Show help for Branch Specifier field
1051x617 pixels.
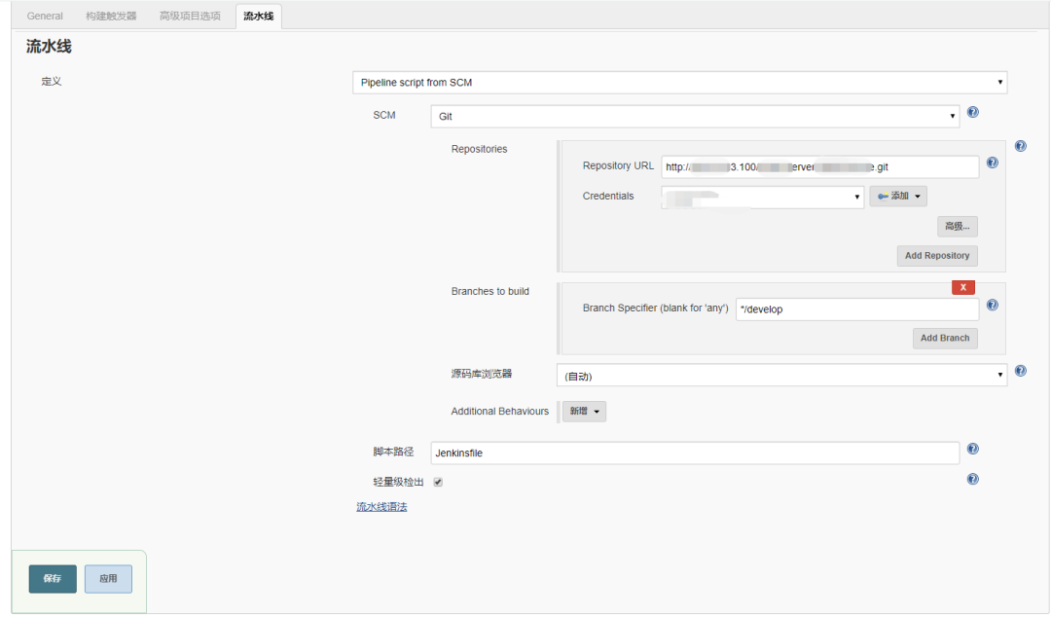point(992,306)
